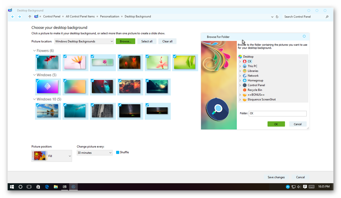Screen dimensions: 341x198
Task: Click OK in Browse For Folder dialog
Action: [276, 124]
